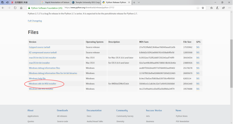The height and width of the screenshot is (124, 233).
Task: Set these tabs aside icon
Action: tap(7, 2)
